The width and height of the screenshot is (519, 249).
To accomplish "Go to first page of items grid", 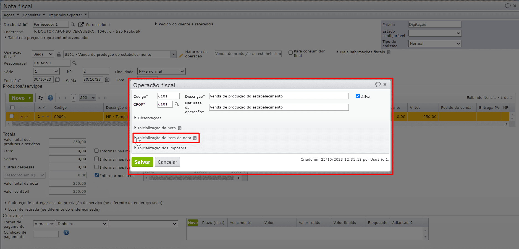I will (x=59, y=98).
